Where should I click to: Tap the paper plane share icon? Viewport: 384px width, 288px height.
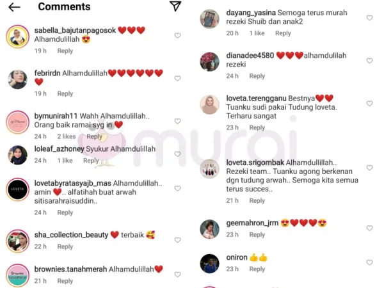click(175, 6)
